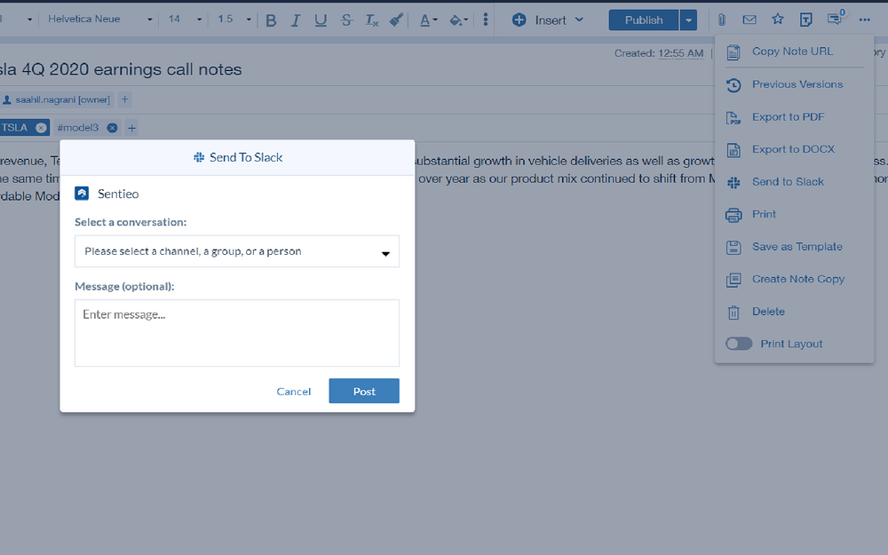888x555 pixels.
Task: Click the paperclip attachment icon
Action: click(x=721, y=20)
